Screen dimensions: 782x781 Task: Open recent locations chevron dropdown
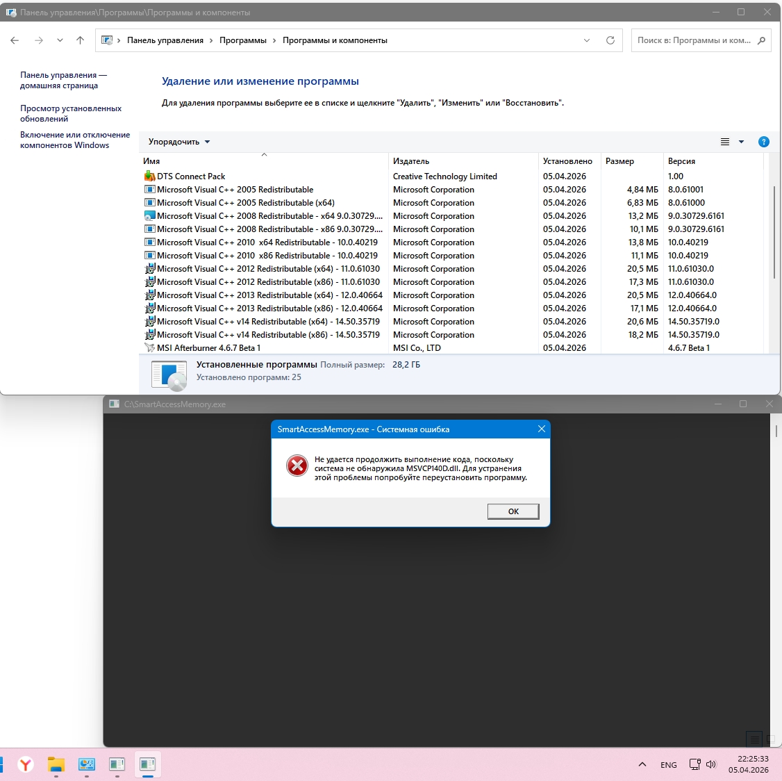coord(60,40)
